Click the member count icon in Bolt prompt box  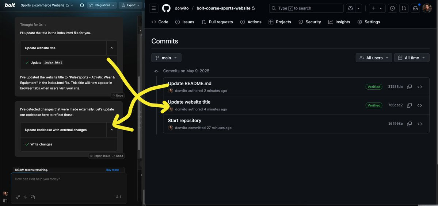118,197
